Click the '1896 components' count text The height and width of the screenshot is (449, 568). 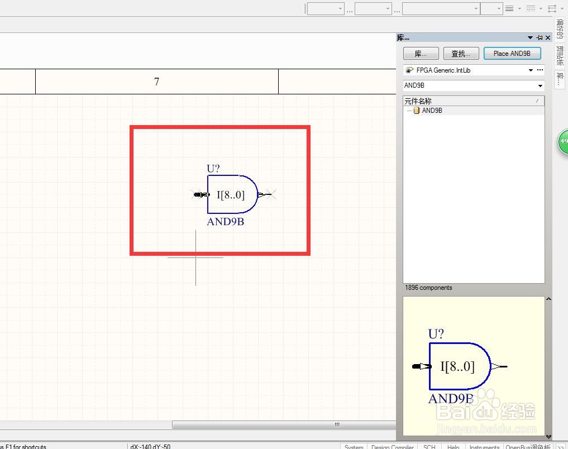pos(428,288)
